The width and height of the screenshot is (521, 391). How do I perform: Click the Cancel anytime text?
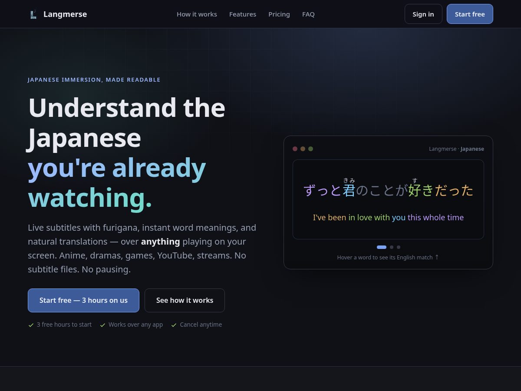point(201,325)
